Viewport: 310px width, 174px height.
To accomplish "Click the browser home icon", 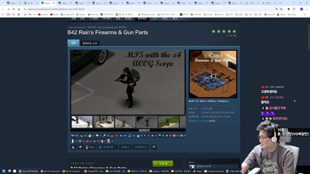I will [x=19, y=9].
